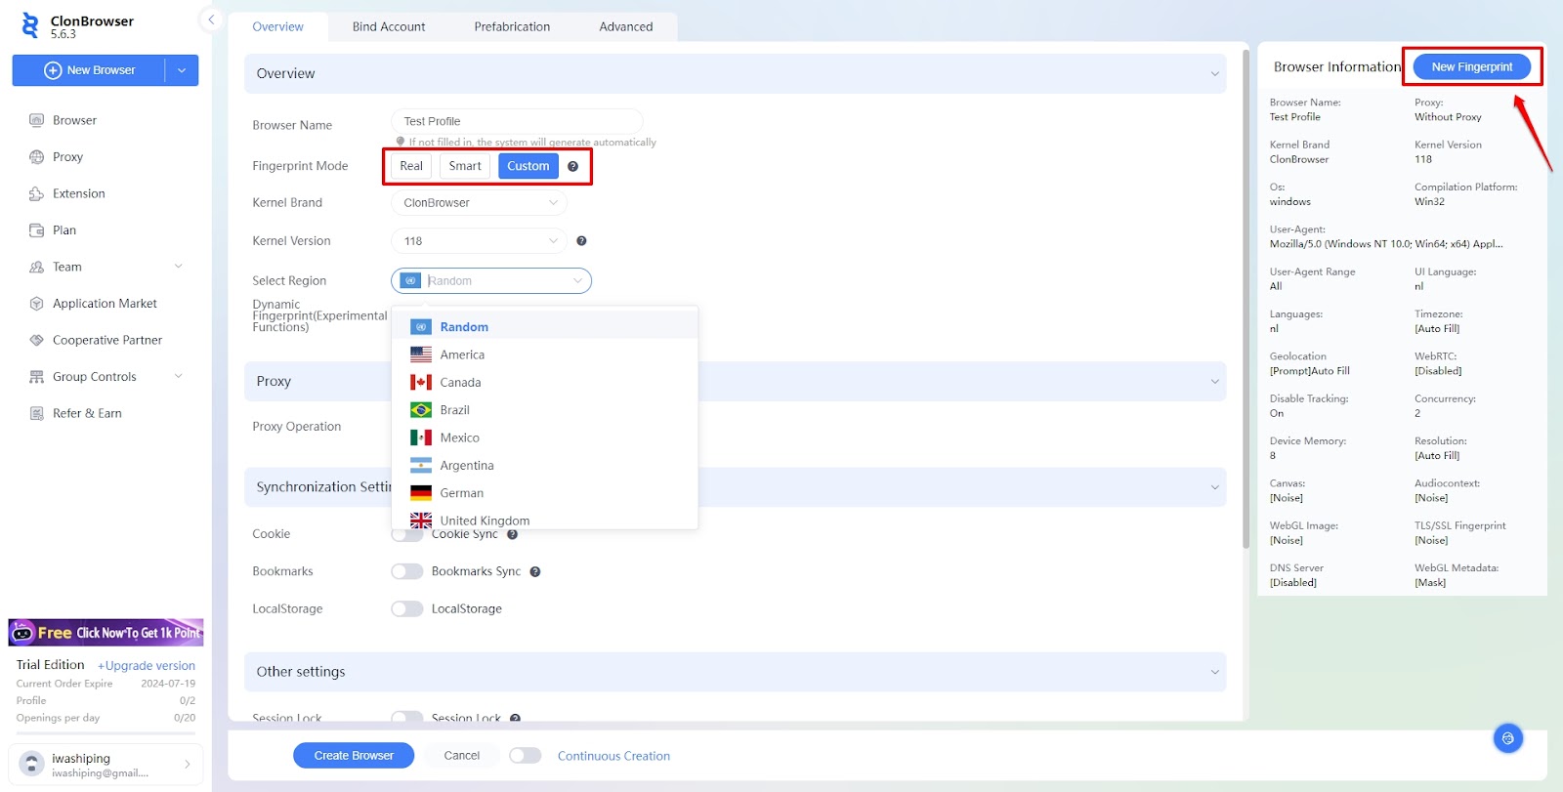
Task: Select Custom fingerprint mode
Action: (x=528, y=166)
